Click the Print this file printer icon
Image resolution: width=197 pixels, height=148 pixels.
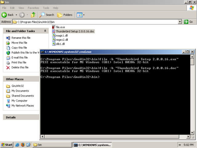click(8, 63)
